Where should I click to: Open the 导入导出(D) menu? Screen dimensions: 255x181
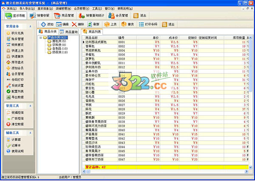[27, 8]
